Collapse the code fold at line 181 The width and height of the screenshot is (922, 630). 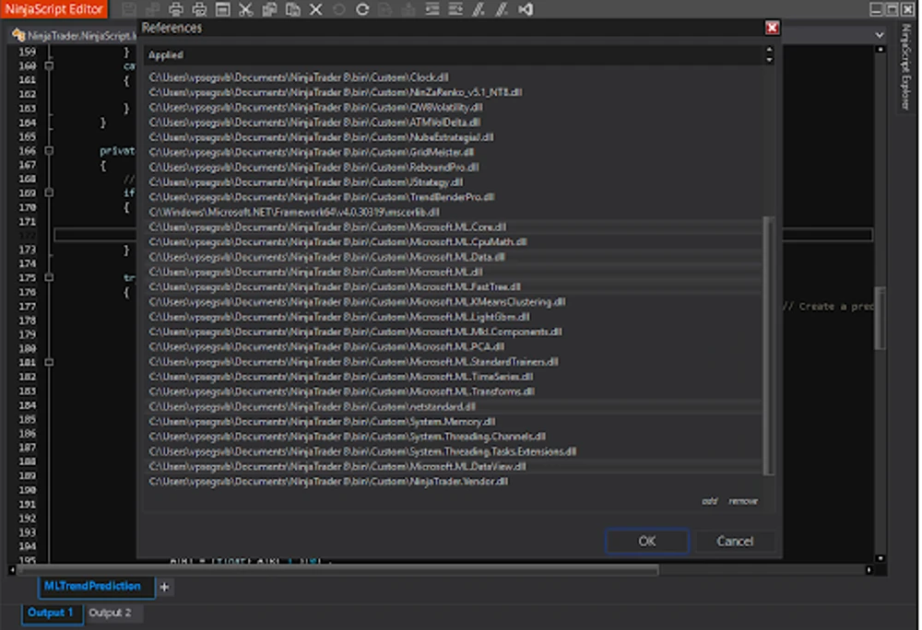click(50, 362)
